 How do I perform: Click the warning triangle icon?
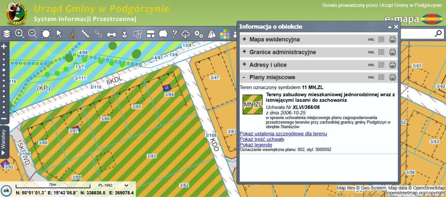pos(212,34)
